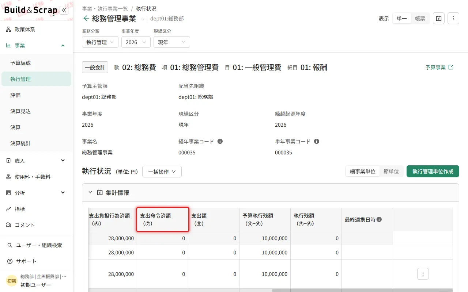
Task: Click the 使用料・手数料 sidebar icon
Action: [8, 177]
